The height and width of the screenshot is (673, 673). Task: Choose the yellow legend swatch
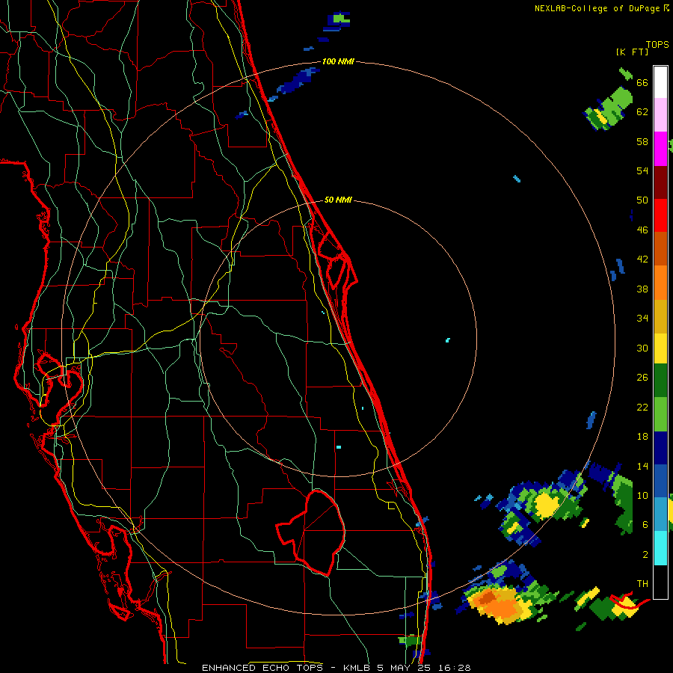[660, 348]
